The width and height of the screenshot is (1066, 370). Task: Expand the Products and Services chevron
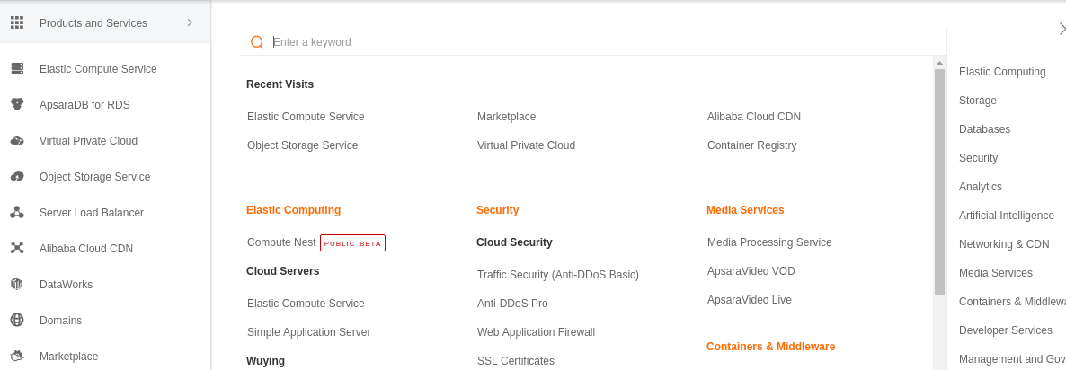(190, 22)
